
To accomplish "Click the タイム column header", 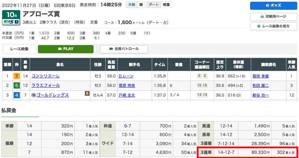I will coord(160,65).
